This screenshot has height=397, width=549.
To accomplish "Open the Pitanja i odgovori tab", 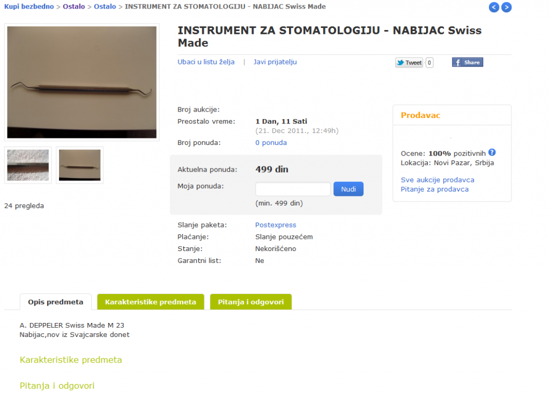I will click(x=251, y=302).
